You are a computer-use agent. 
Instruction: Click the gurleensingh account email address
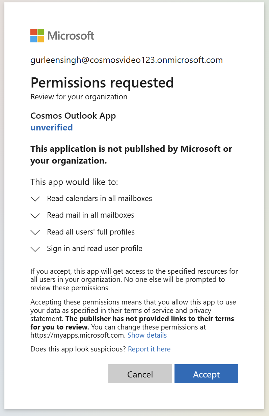127,60
